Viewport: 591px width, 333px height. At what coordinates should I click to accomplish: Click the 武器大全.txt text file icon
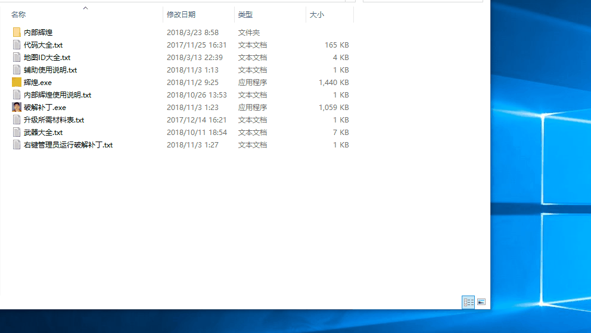pyautogui.click(x=17, y=133)
